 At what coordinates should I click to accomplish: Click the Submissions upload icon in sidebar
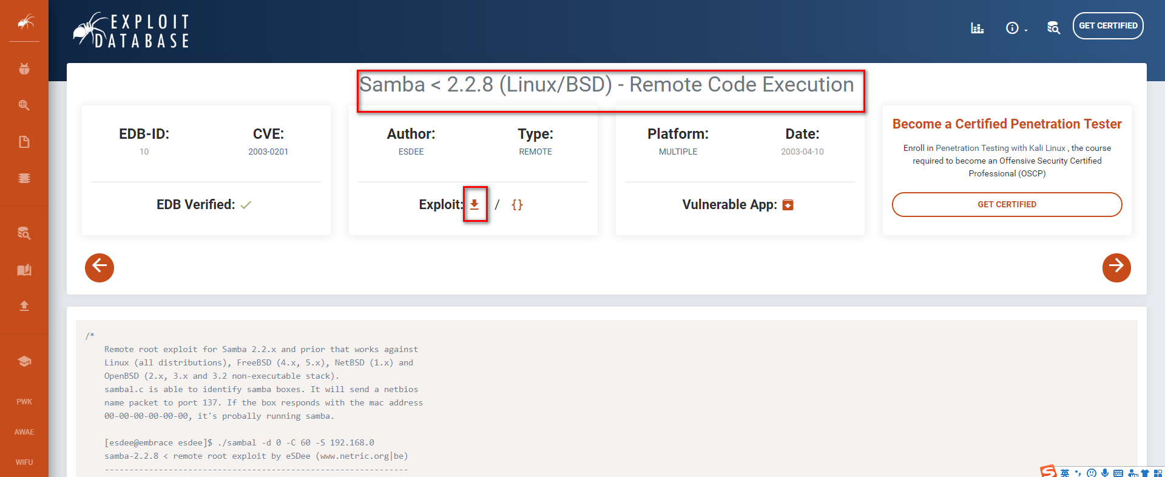pyautogui.click(x=24, y=305)
